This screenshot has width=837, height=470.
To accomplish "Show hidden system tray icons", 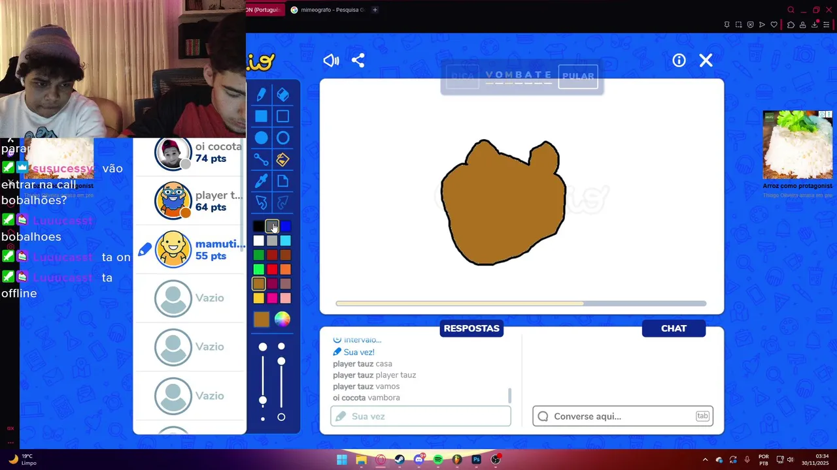I will (x=705, y=460).
